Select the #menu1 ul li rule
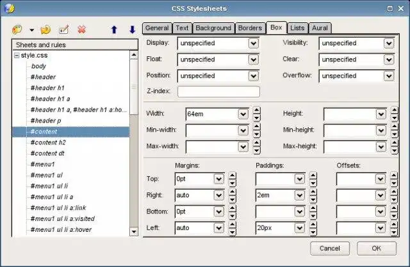 click(x=49, y=186)
